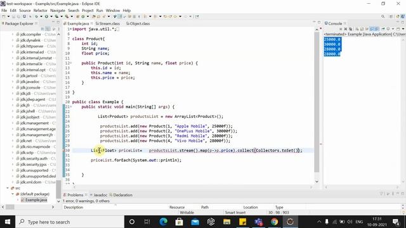Click the Open Type toolbar icon
Viewport: 406px width, 228px height.
[93, 16]
